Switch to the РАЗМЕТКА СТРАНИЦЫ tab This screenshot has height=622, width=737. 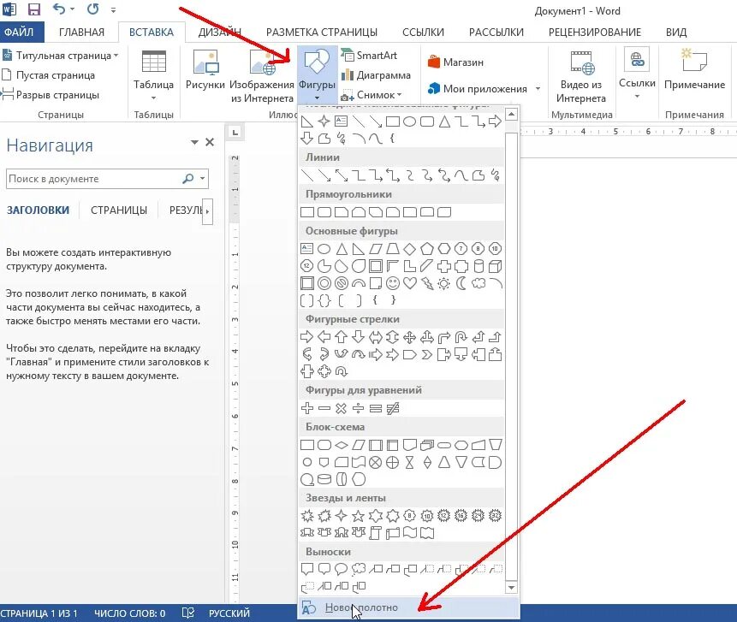click(322, 33)
